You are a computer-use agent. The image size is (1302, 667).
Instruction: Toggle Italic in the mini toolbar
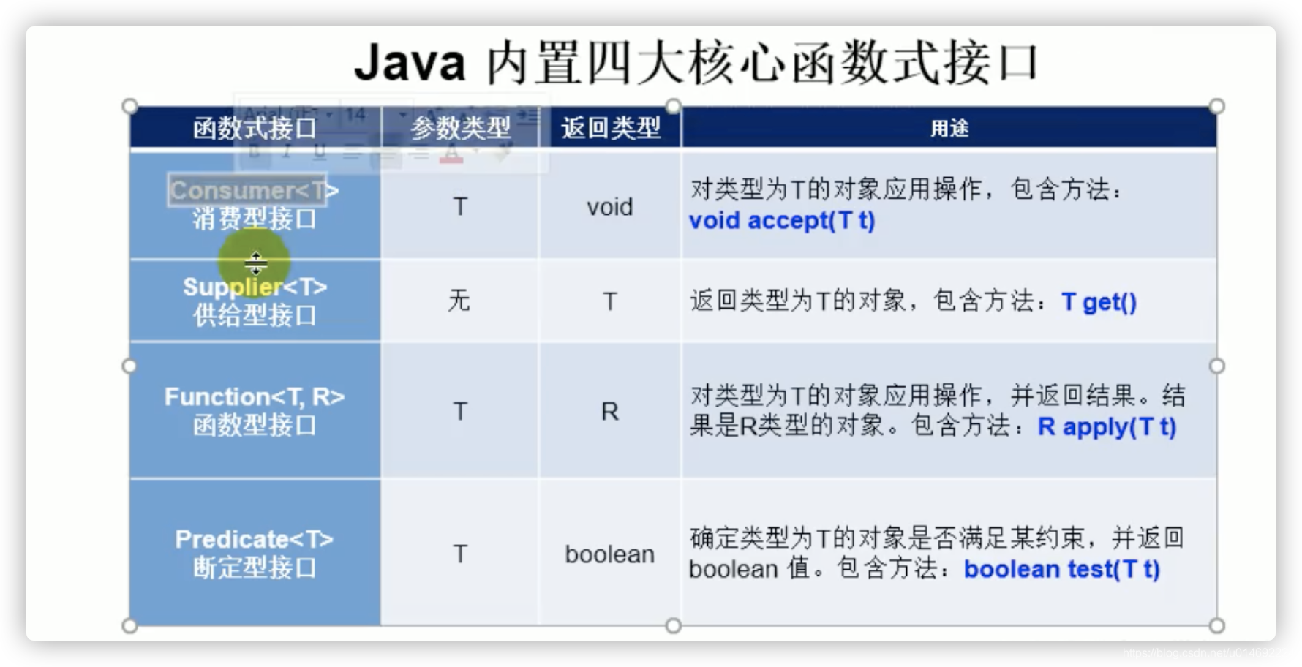(x=287, y=151)
